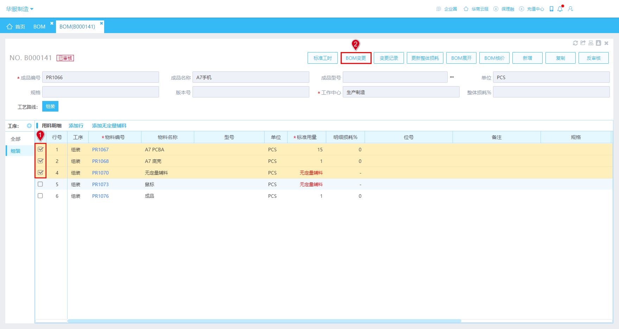The width and height of the screenshot is (619, 329).
Task: Close the BOM tab
Action: pos(52,23)
